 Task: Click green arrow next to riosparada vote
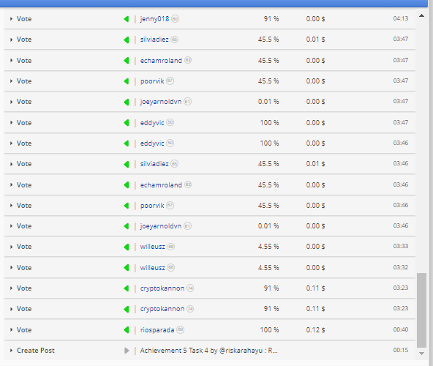click(x=127, y=330)
